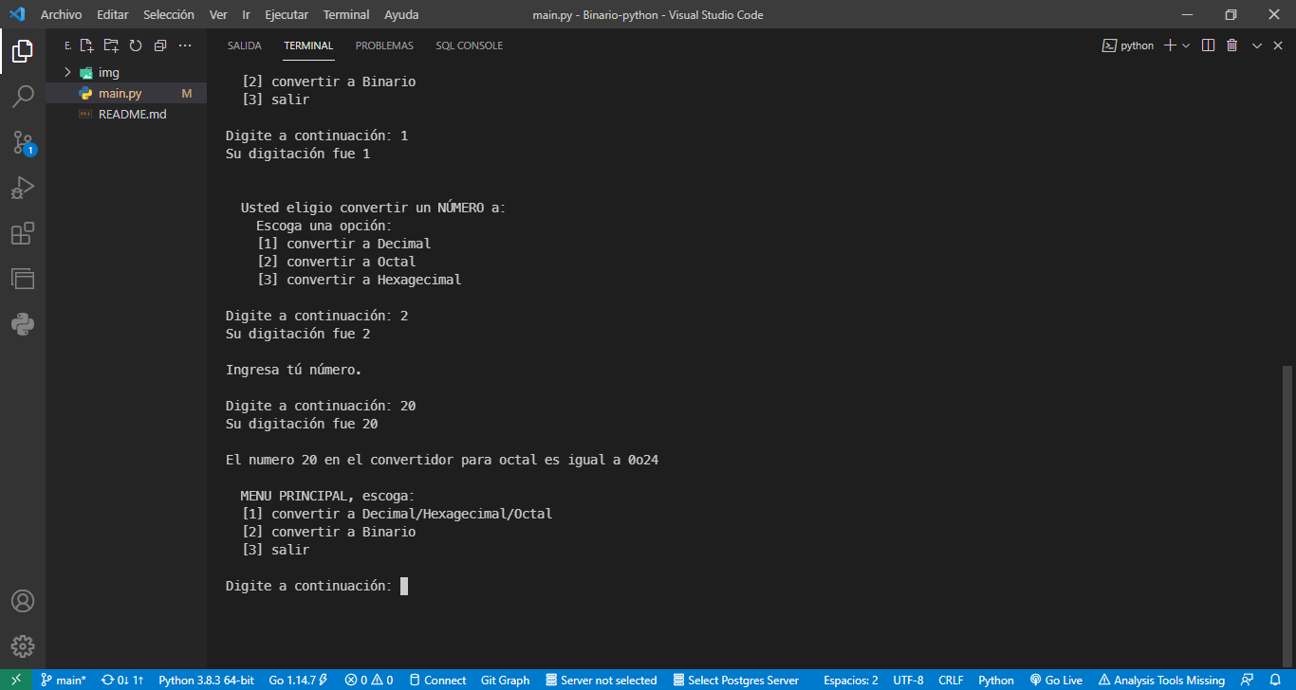Collapse all folders in Explorer
Screen dimensions: 1296x690
(x=160, y=45)
